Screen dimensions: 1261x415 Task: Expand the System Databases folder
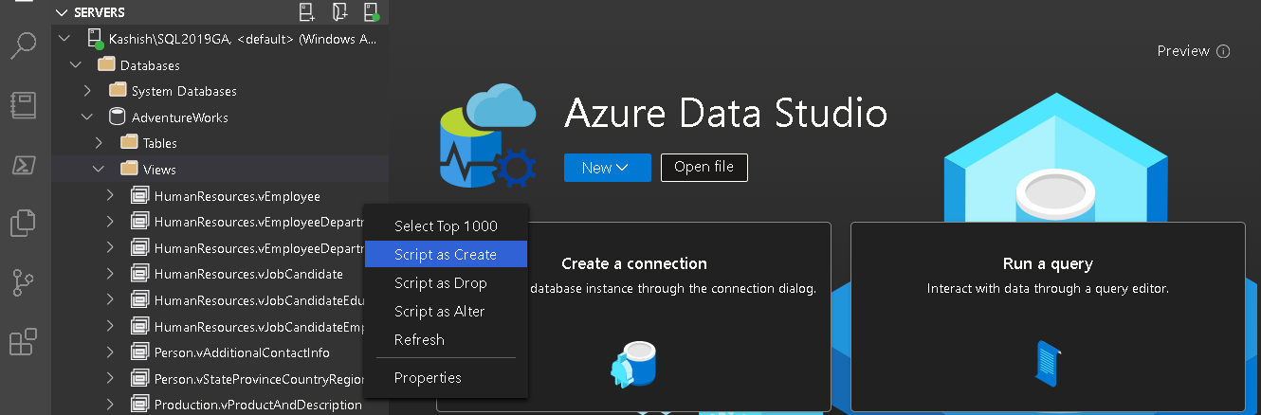[x=87, y=91]
